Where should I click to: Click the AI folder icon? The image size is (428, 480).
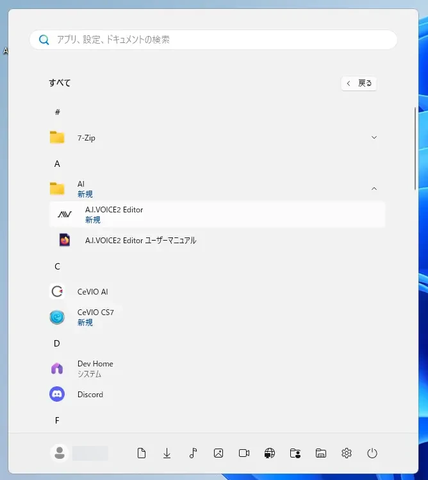click(x=57, y=189)
